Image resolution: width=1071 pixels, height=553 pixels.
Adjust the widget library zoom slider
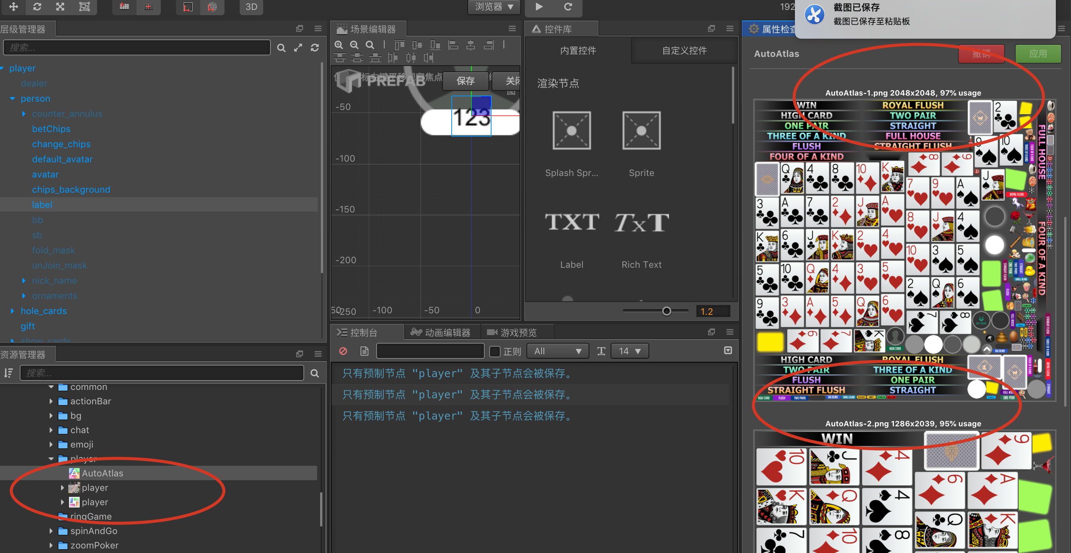[666, 311]
